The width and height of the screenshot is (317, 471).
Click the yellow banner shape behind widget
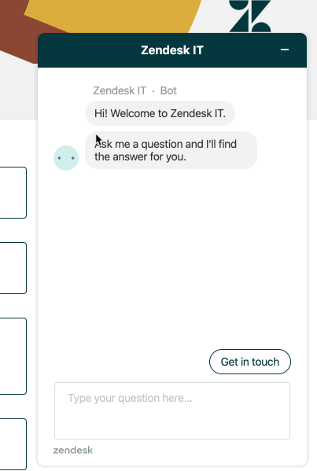coord(114,15)
